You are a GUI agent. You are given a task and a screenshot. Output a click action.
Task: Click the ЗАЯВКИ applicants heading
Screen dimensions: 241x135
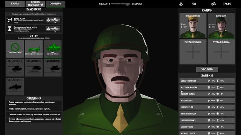pos(207,75)
